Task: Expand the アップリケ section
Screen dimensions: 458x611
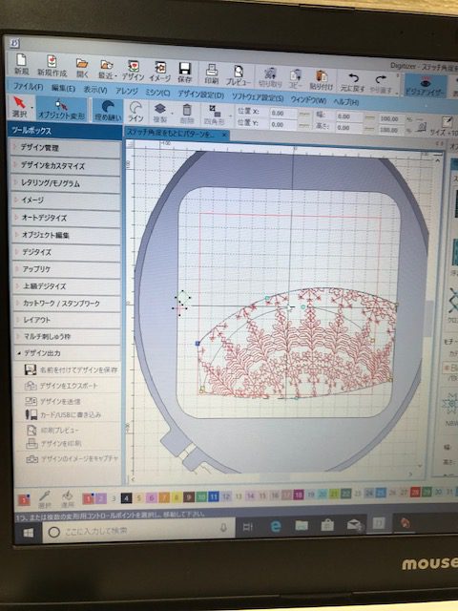Action: (66, 269)
